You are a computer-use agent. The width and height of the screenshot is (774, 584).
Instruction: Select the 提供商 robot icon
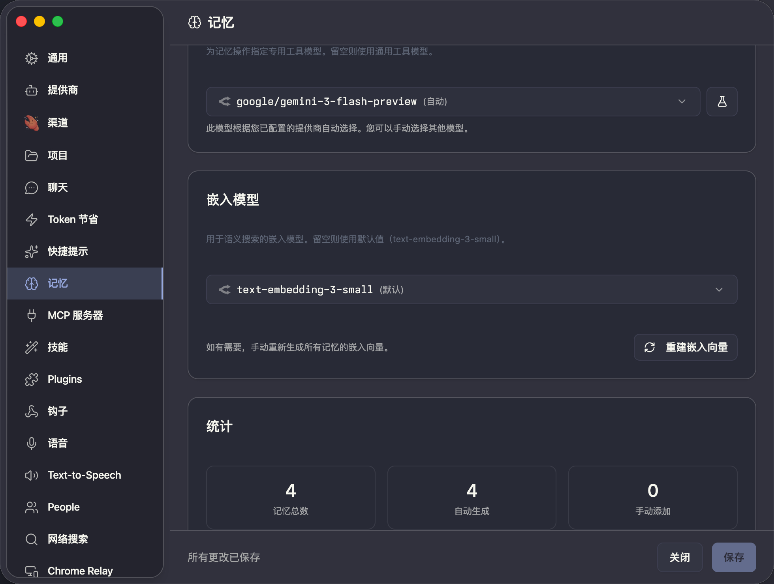click(x=32, y=90)
